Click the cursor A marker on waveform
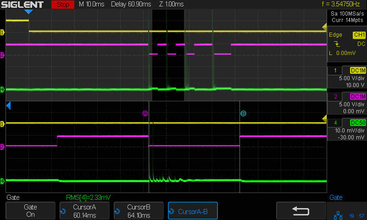 pos(145,113)
